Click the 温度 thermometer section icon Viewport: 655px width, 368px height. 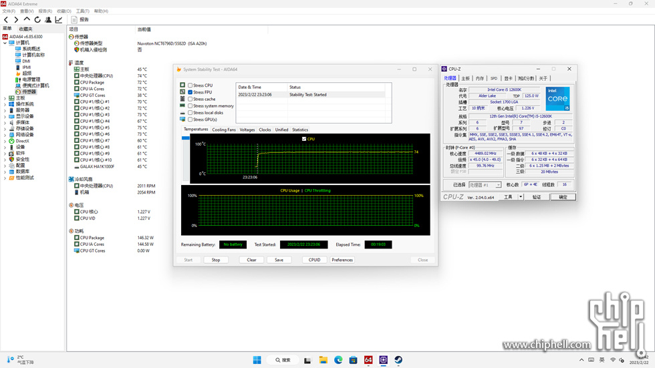[x=71, y=63]
